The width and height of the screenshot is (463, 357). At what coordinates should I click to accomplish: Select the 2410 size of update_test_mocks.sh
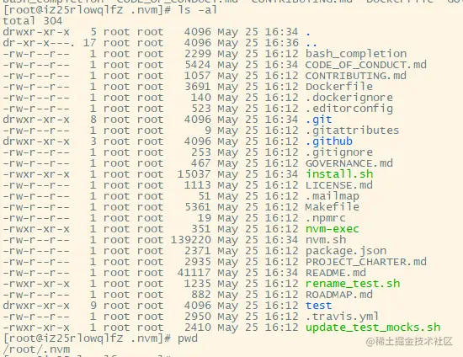coord(198,328)
